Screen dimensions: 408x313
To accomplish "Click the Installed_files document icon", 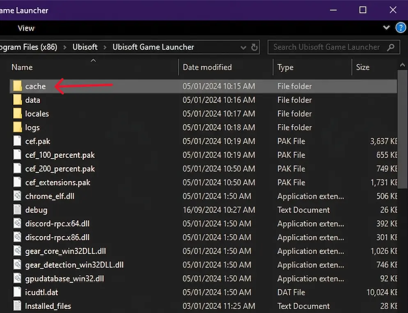I will 17,306.
